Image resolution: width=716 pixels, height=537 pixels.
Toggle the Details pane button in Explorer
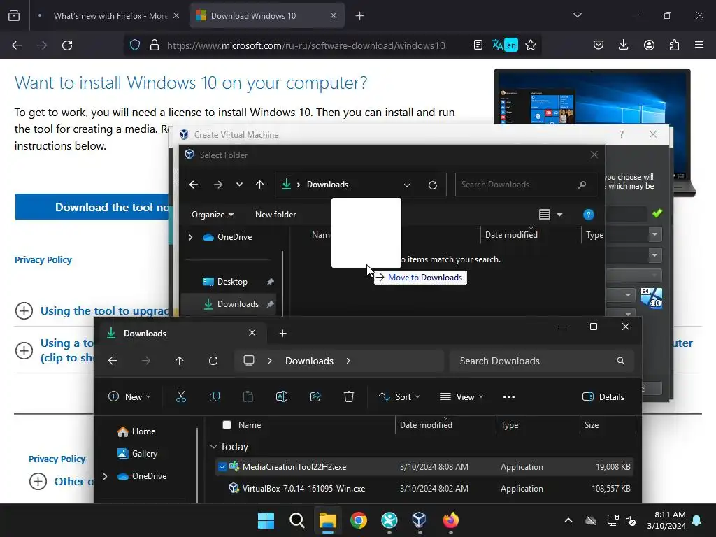point(603,397)
